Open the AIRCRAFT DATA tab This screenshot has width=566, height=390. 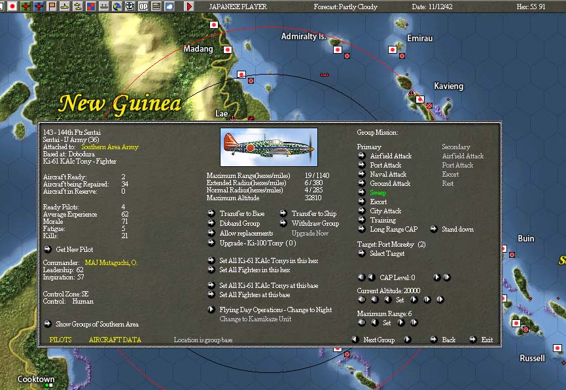click(x=115, y=340)
